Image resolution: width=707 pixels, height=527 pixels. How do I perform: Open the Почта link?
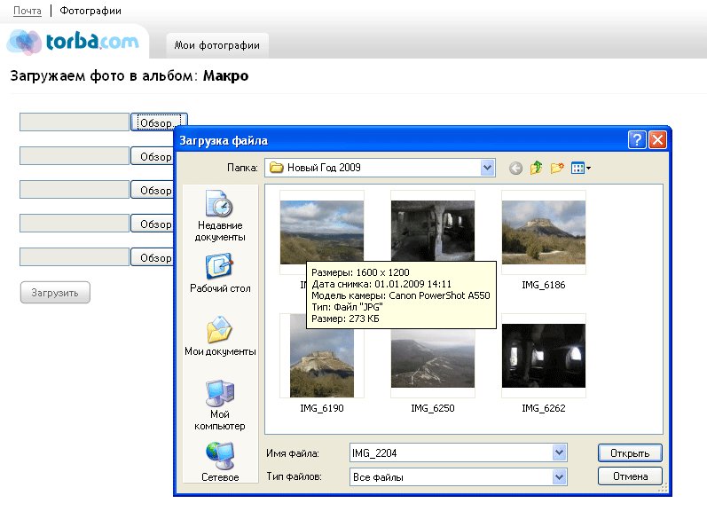point(27,11)
